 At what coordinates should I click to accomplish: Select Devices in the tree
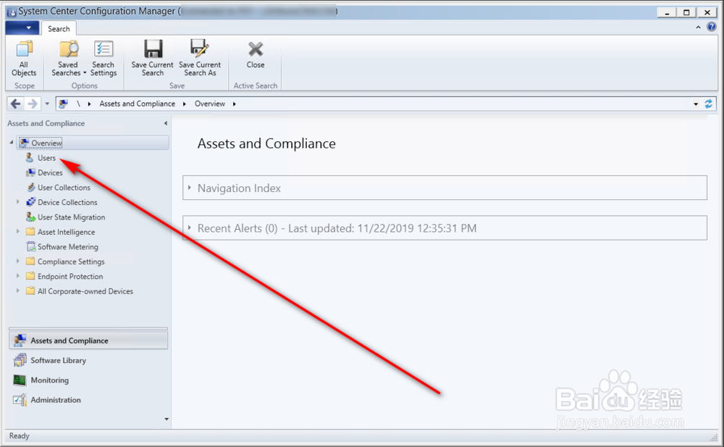tap(50, 173)
